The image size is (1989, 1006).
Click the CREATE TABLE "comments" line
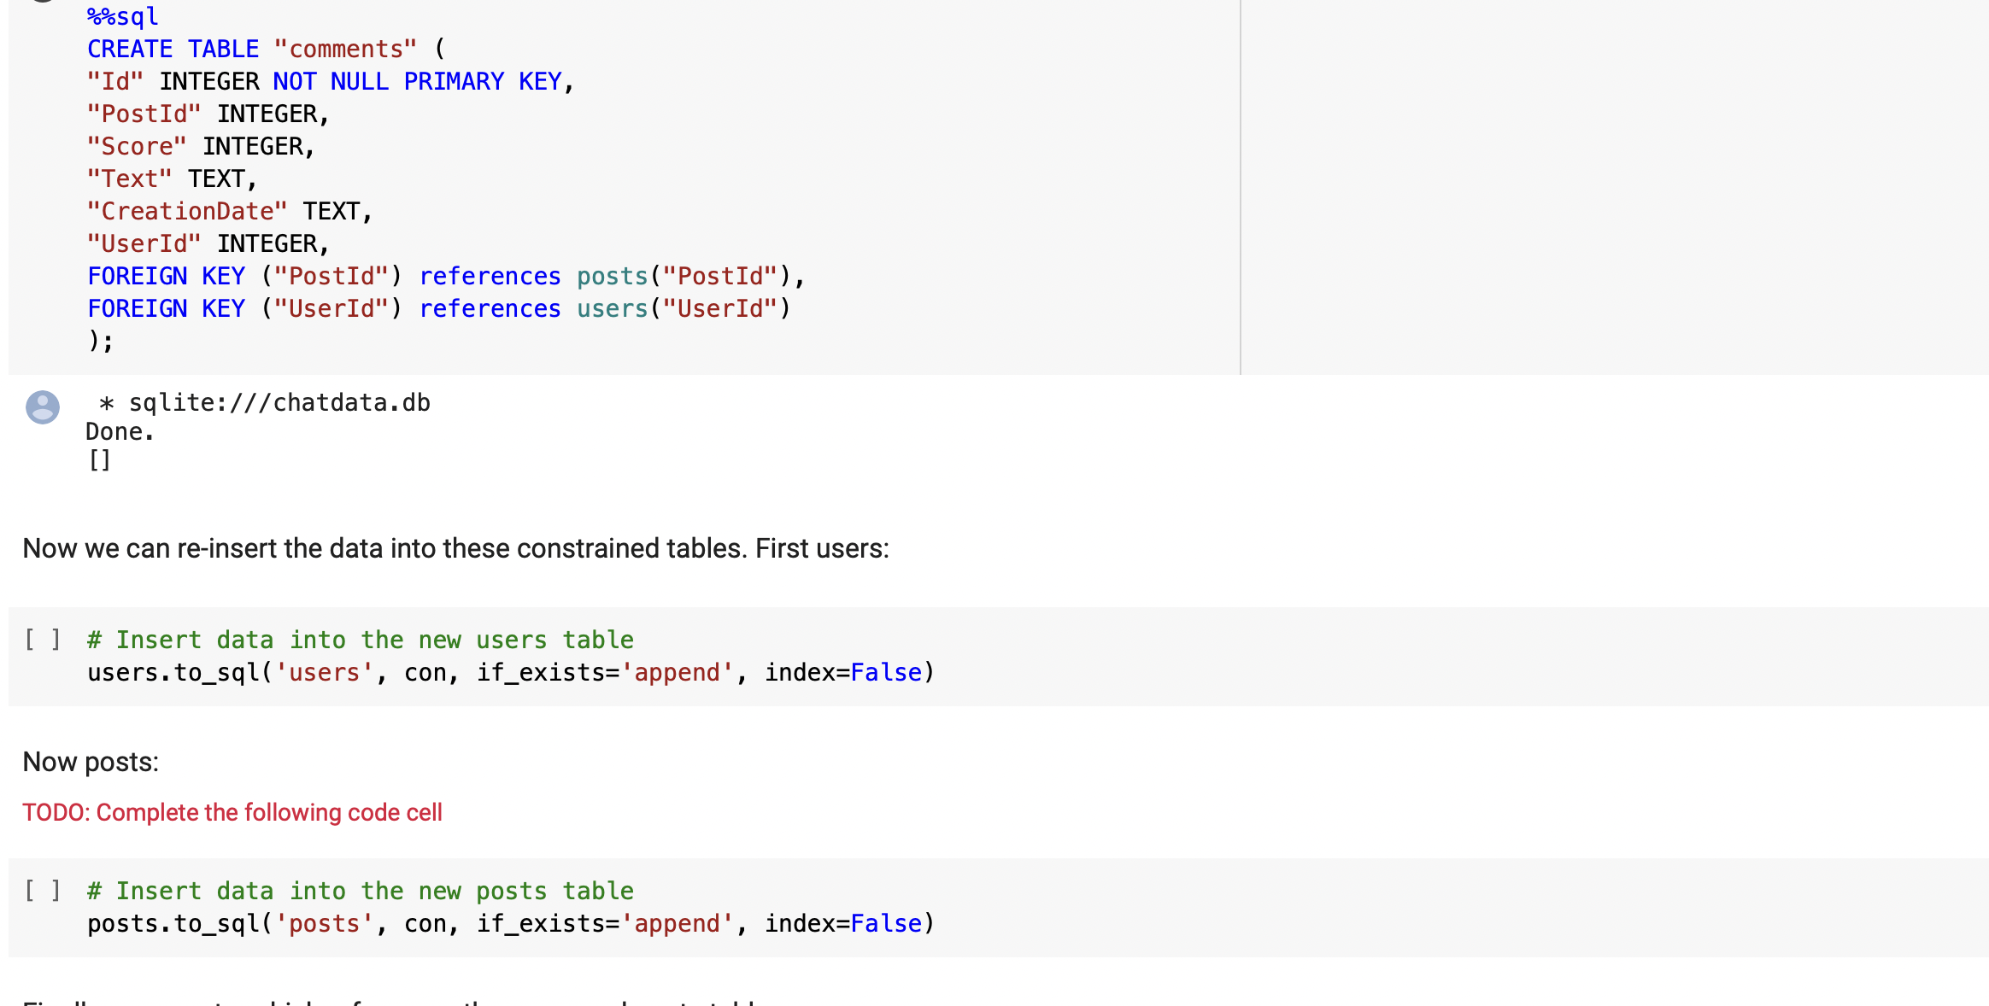(x=265, y=50)
